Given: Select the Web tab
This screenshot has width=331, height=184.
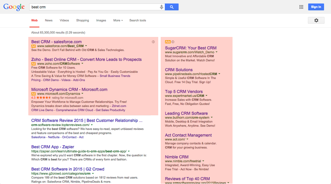Looking at the screenshot, I should pos(35,20).
